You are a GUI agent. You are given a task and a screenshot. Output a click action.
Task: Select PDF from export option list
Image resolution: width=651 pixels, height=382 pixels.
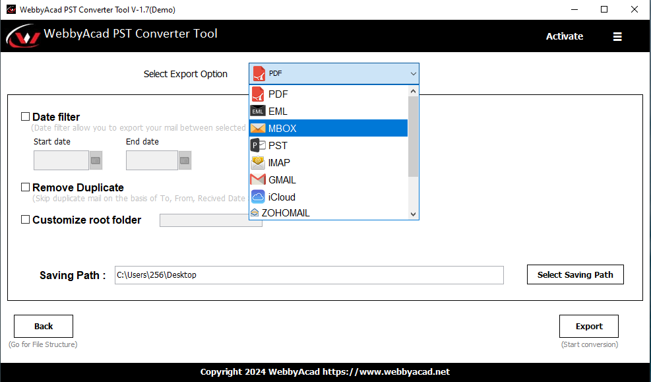tap(328, 94)
